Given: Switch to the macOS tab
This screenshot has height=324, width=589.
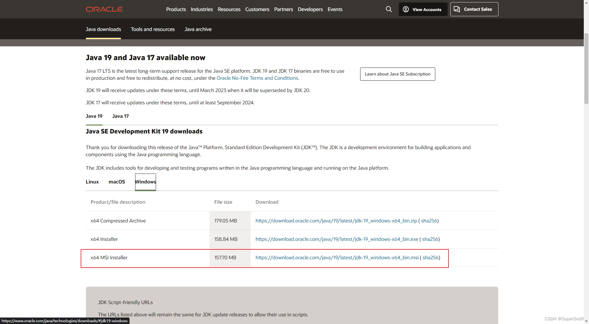Looking at the screenshot, I should pyautogui.click(x=117, y=182).
